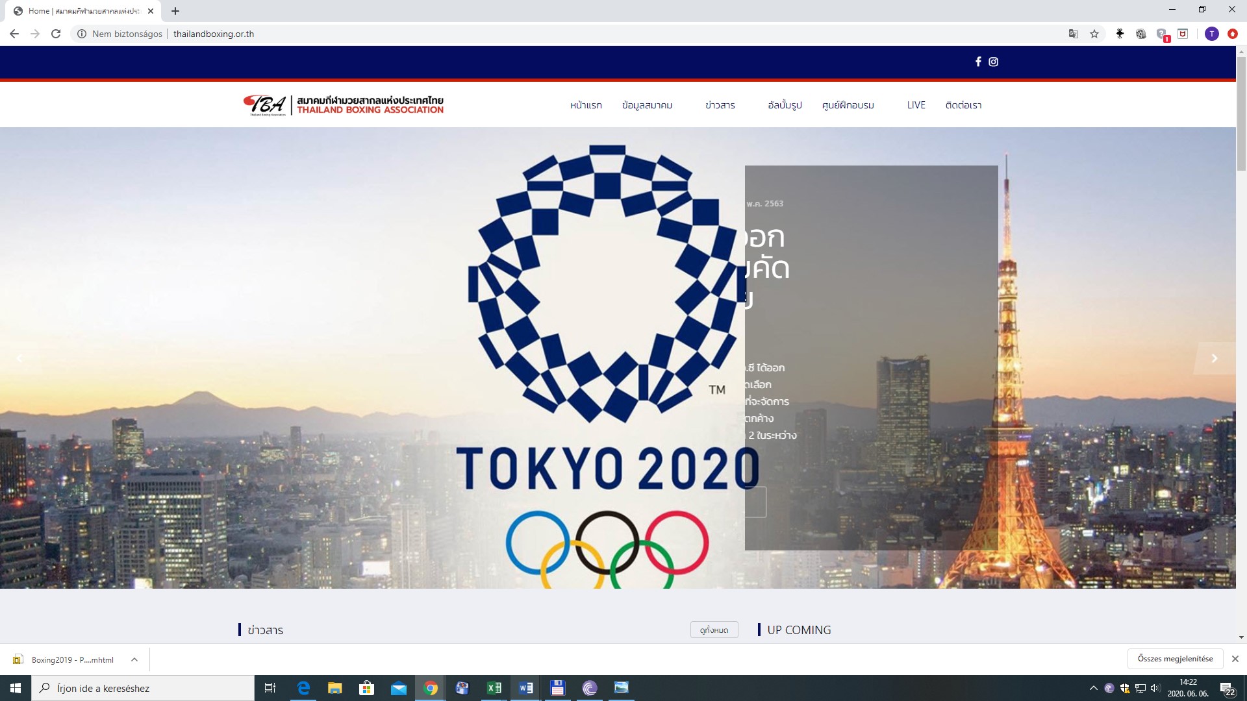The height and width of the screenshot is (701, 1247).
Task: Click the page vertical scrollbar thumb
Action: [x=1241, y=114]
